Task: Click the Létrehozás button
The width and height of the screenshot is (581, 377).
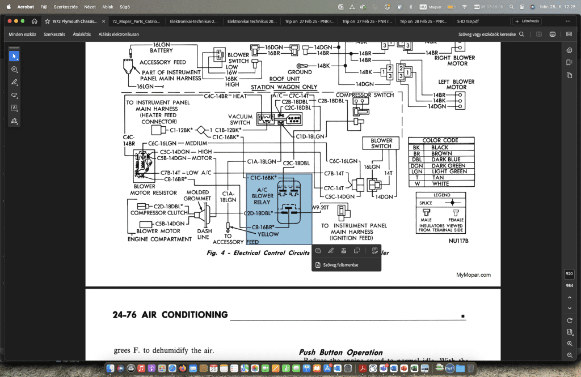Action: tap(527, 21)
